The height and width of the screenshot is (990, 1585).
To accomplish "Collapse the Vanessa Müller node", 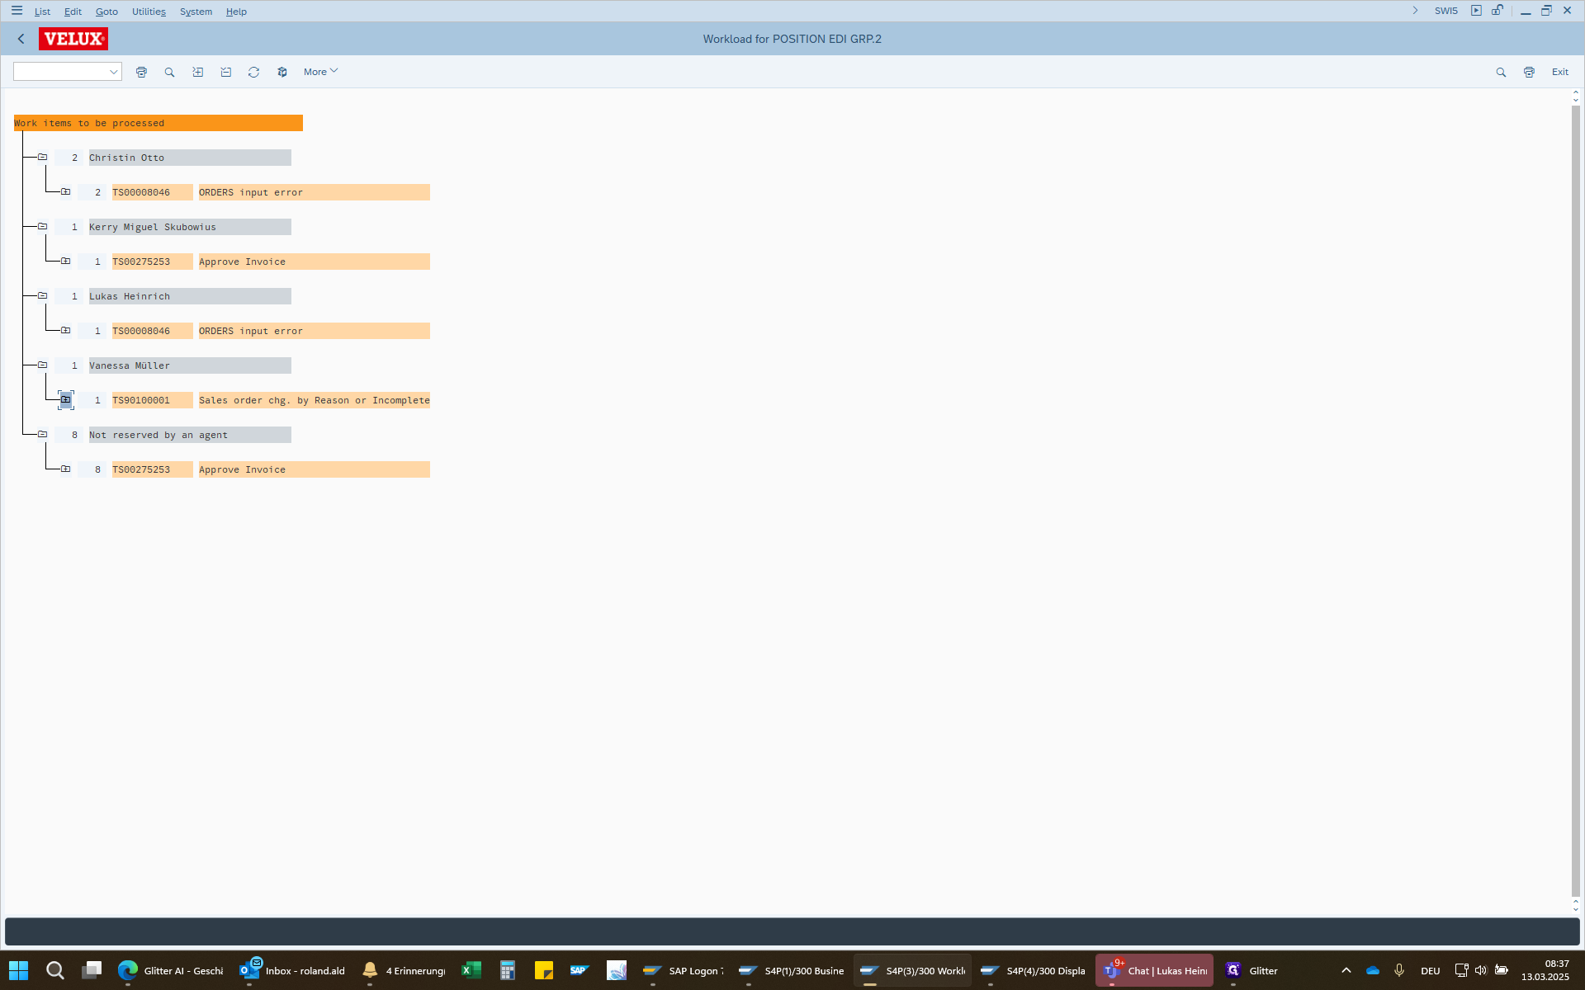I will 42,365.
